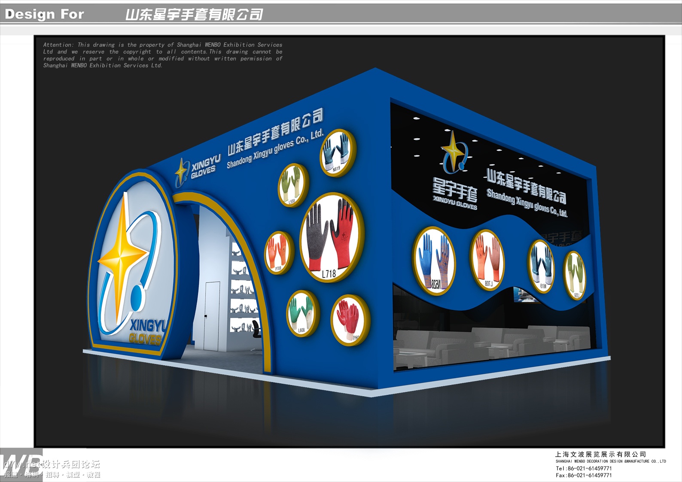Click the star logo on the black panel
The height and width of the screenshot is (482, 682).
[x=454, y=152]
